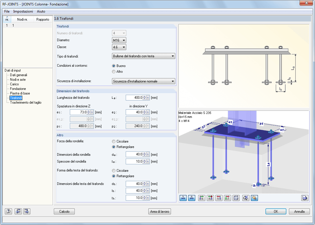Click the e1 spacing input field
Image resolution: width=315 pixels, height=225 pixels.
point(78,112)
